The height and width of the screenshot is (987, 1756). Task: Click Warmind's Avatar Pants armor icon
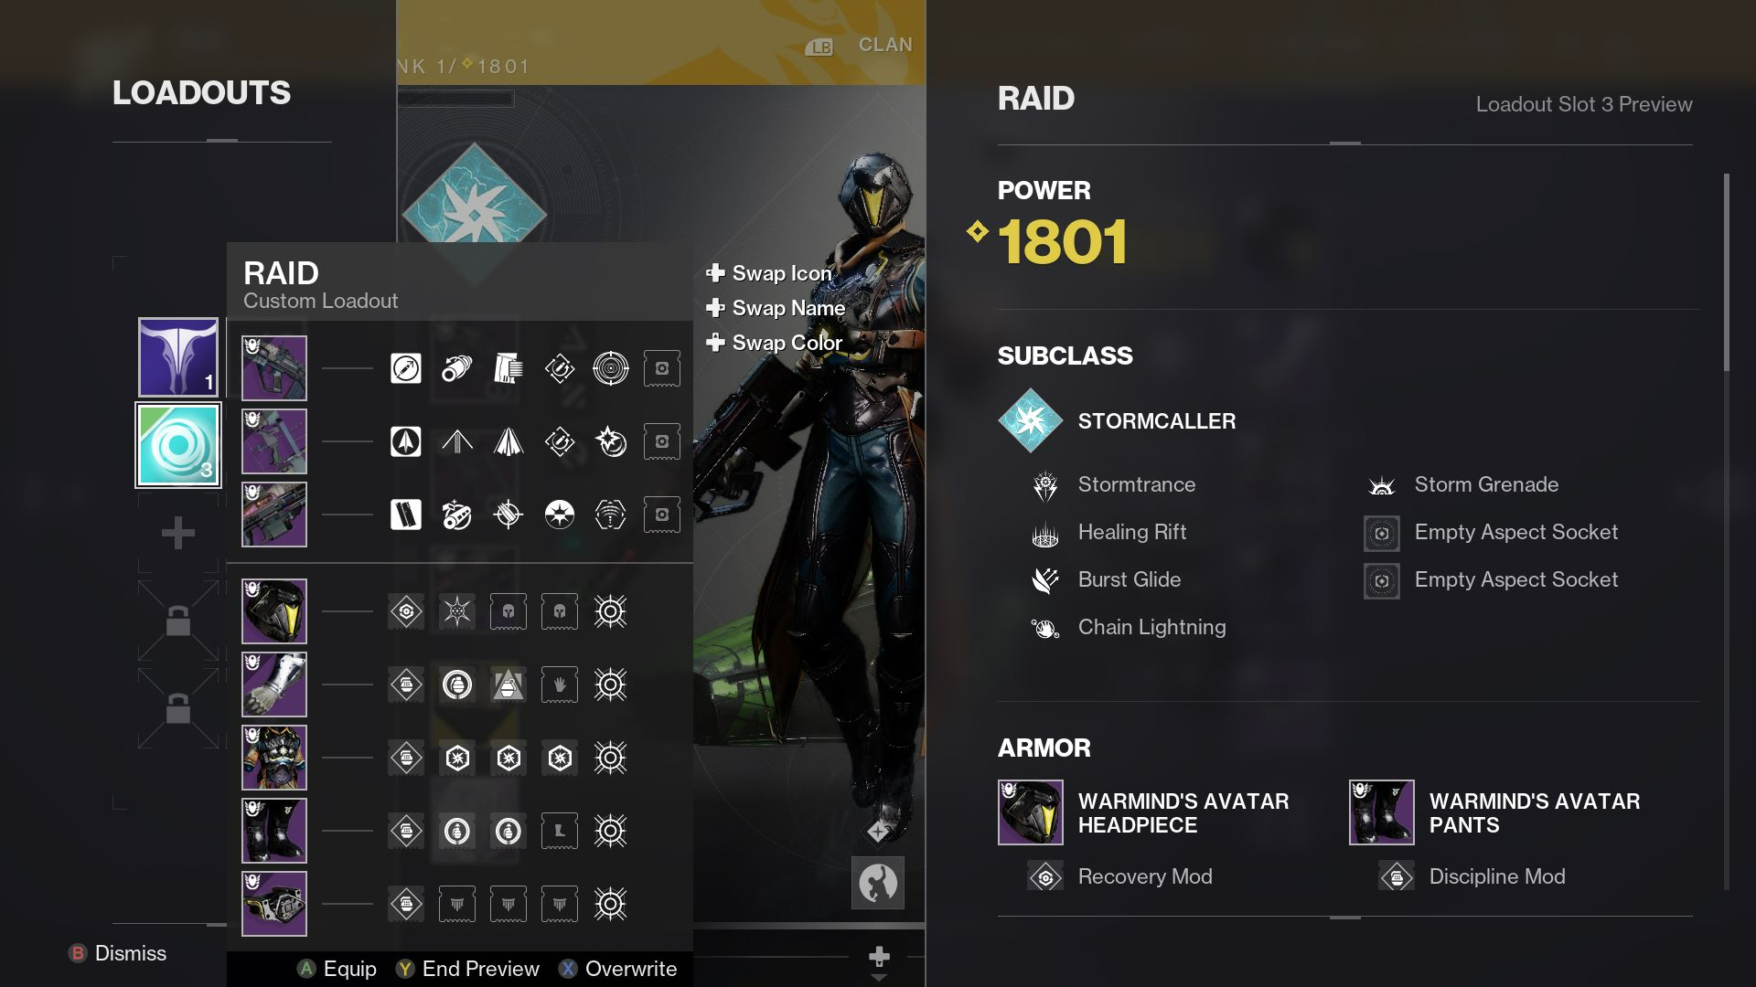1381,812
